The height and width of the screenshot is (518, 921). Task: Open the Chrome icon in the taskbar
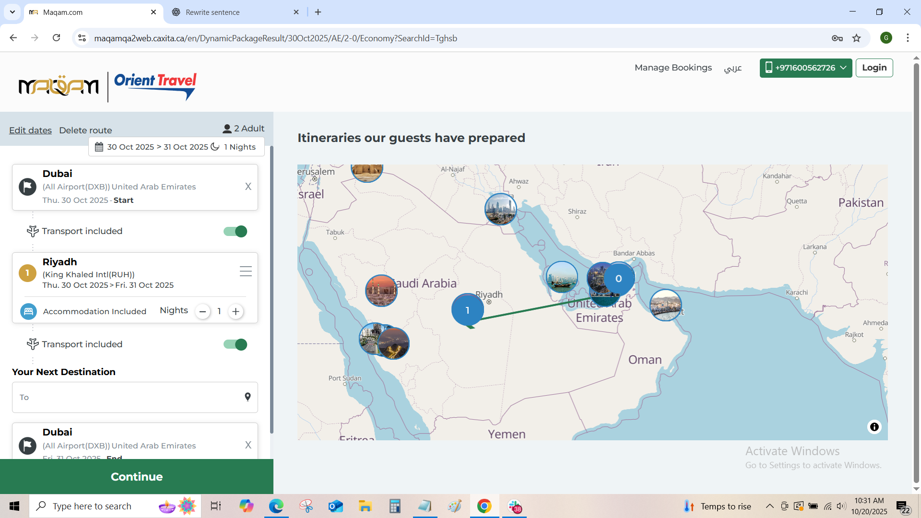(484, 506)
